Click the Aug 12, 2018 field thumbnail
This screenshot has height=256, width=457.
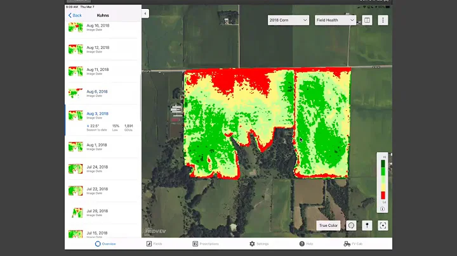[76, 49]
